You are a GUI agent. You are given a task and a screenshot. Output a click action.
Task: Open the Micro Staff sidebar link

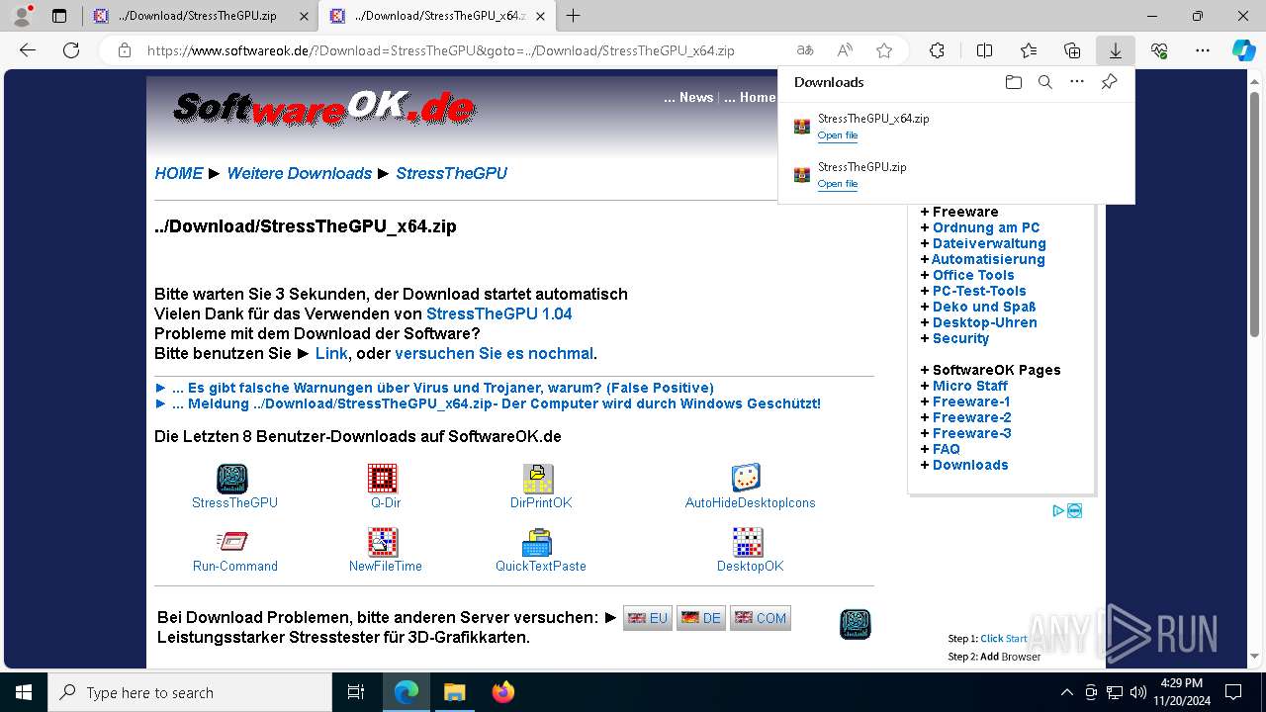pos(970,386)
